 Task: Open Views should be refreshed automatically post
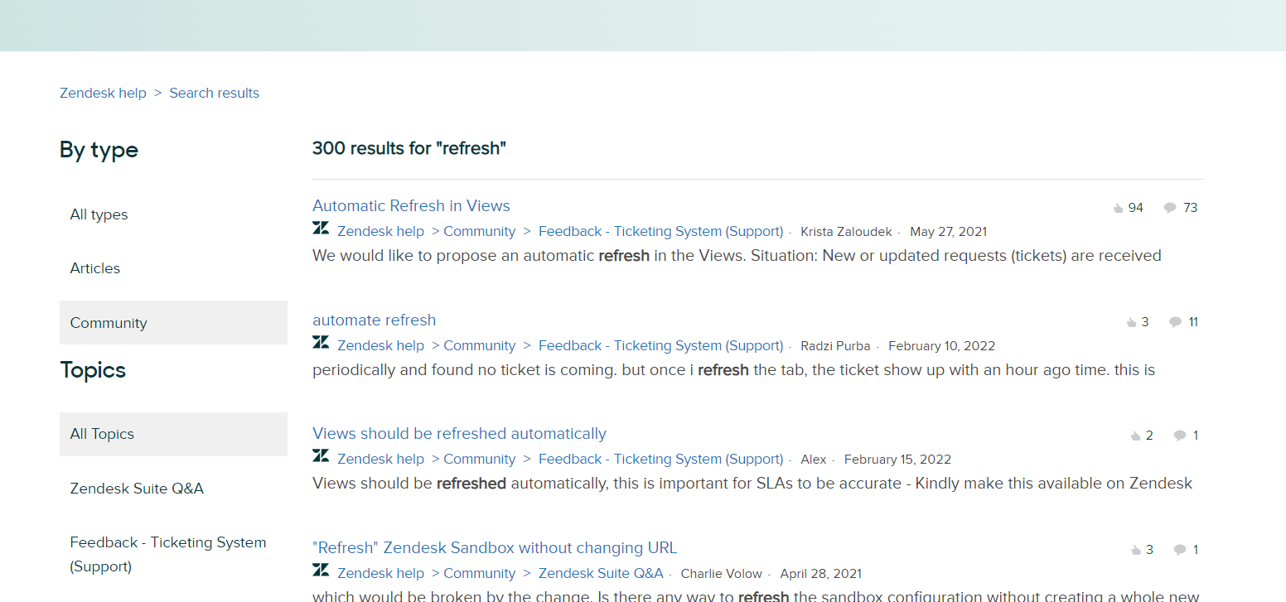tap(459, 433)
